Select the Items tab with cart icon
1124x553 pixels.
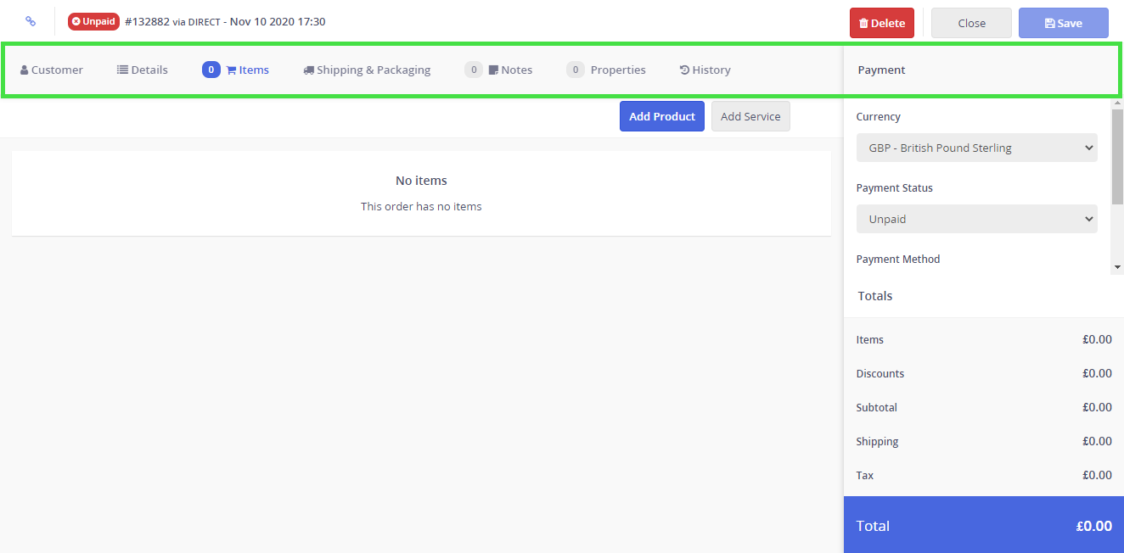pos(247,70)
